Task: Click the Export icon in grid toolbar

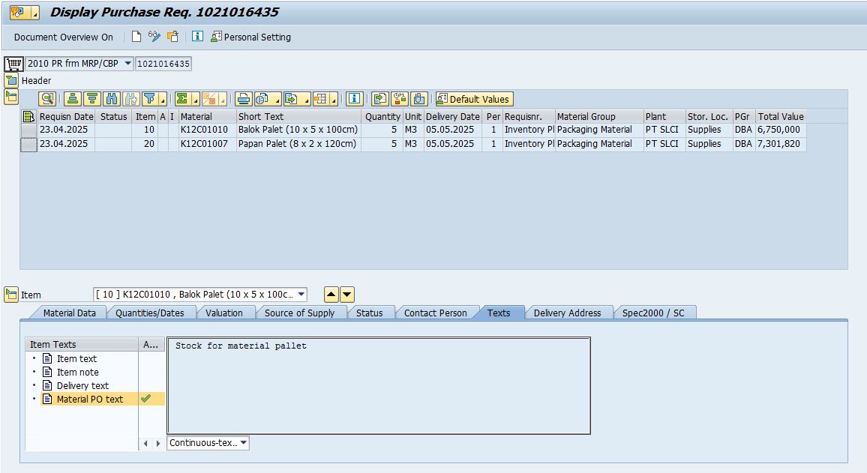Action: pos(292,99)
